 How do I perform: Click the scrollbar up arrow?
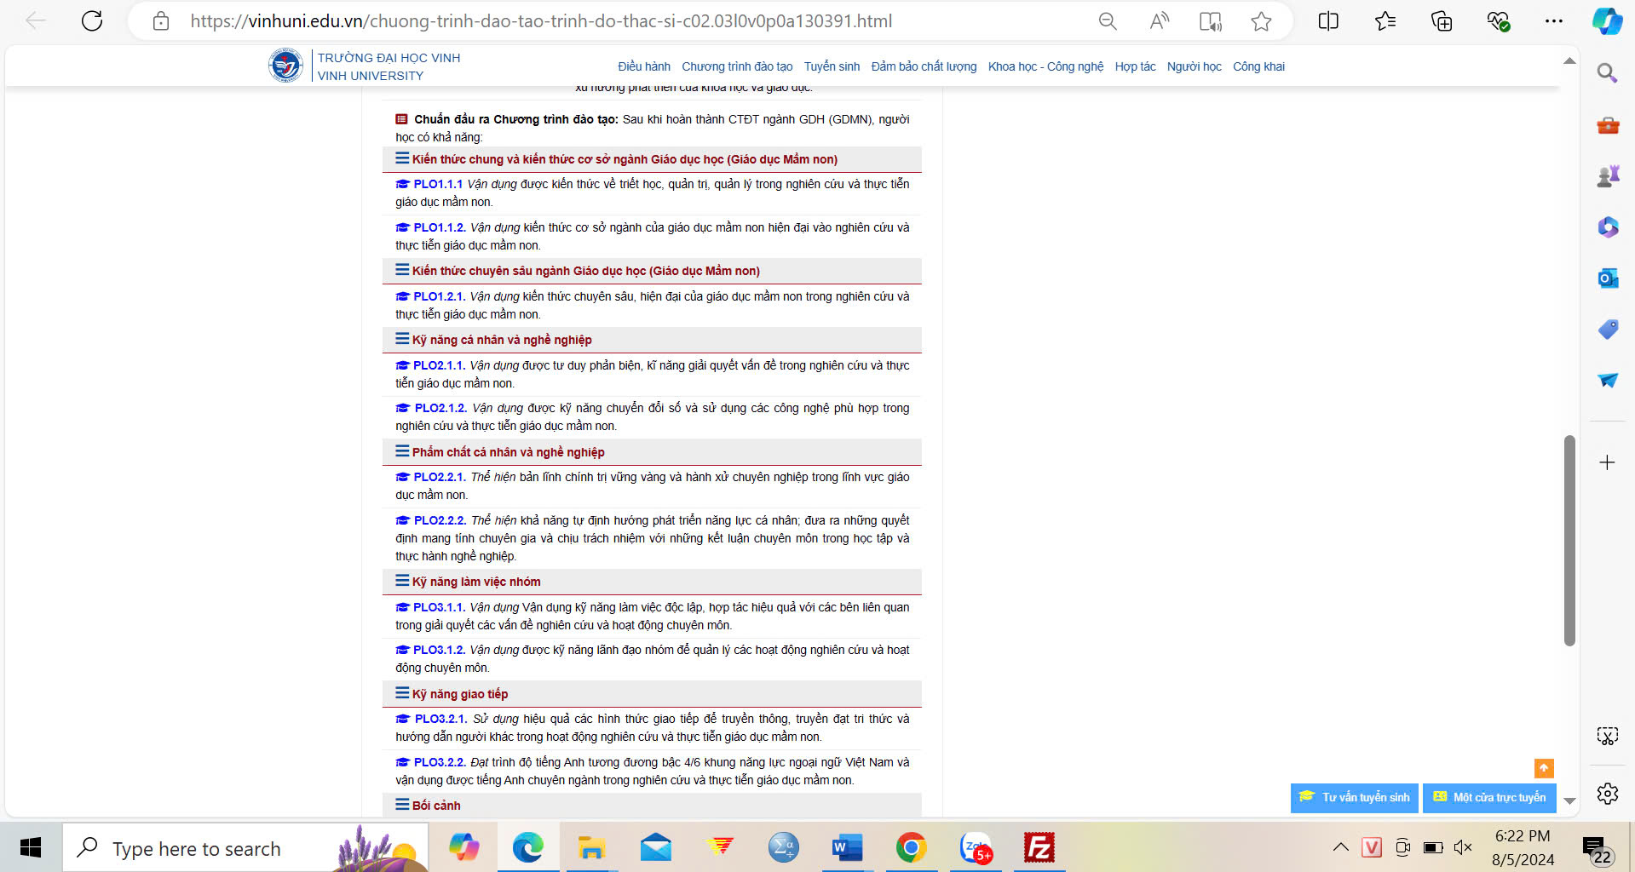[1569, 60]
